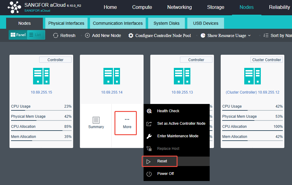This screenshot has width=292, height=185.
Task: Click the server icon for node 10.69.255.14
Action: click(x=112, y=76)
